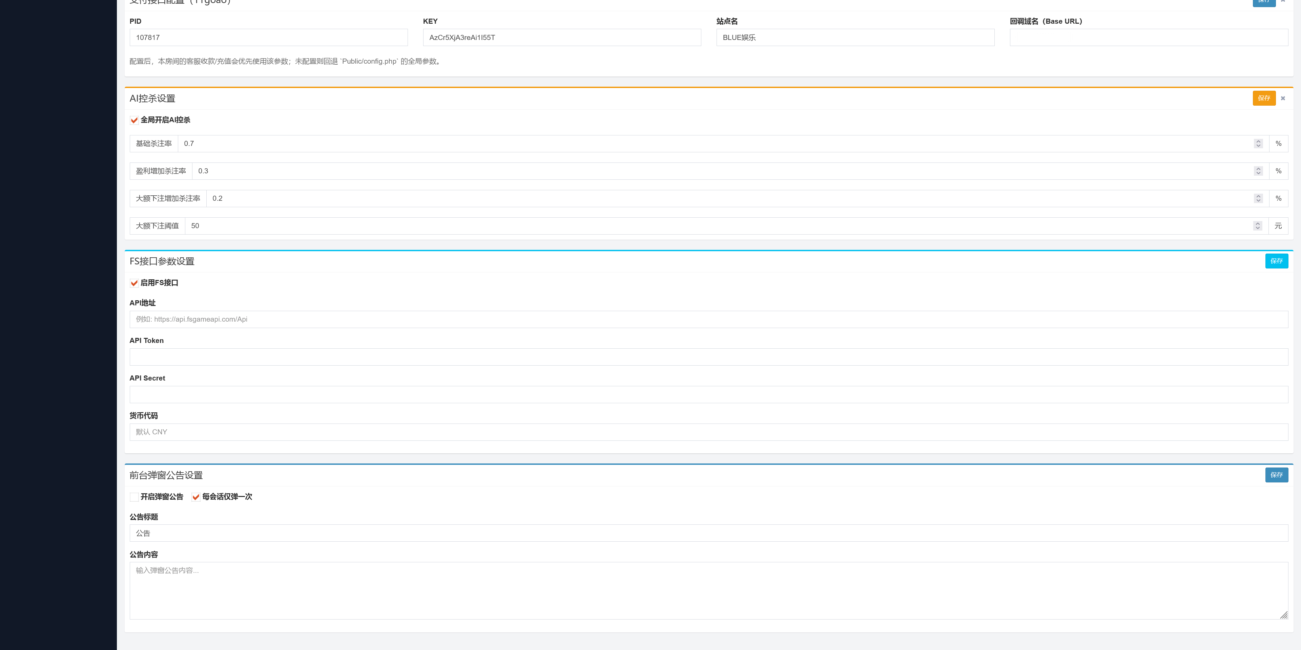Uncheck the 全局开启AI控杀 checkbox
This screenshot has height=650, width=1301.
pyautogui.click(x=135, y=120)
